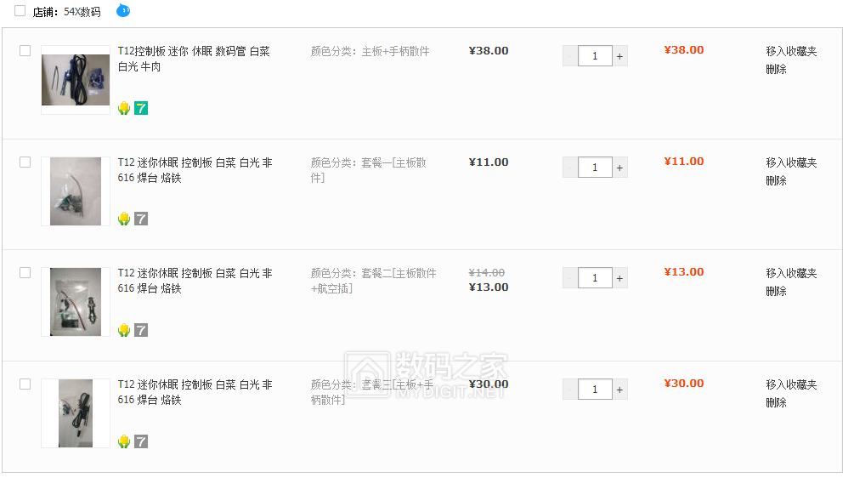This screenshot has height=478, width=854.
Task: Tick the checkbox for the 套餐二 item
Action: tap(25, 273)
